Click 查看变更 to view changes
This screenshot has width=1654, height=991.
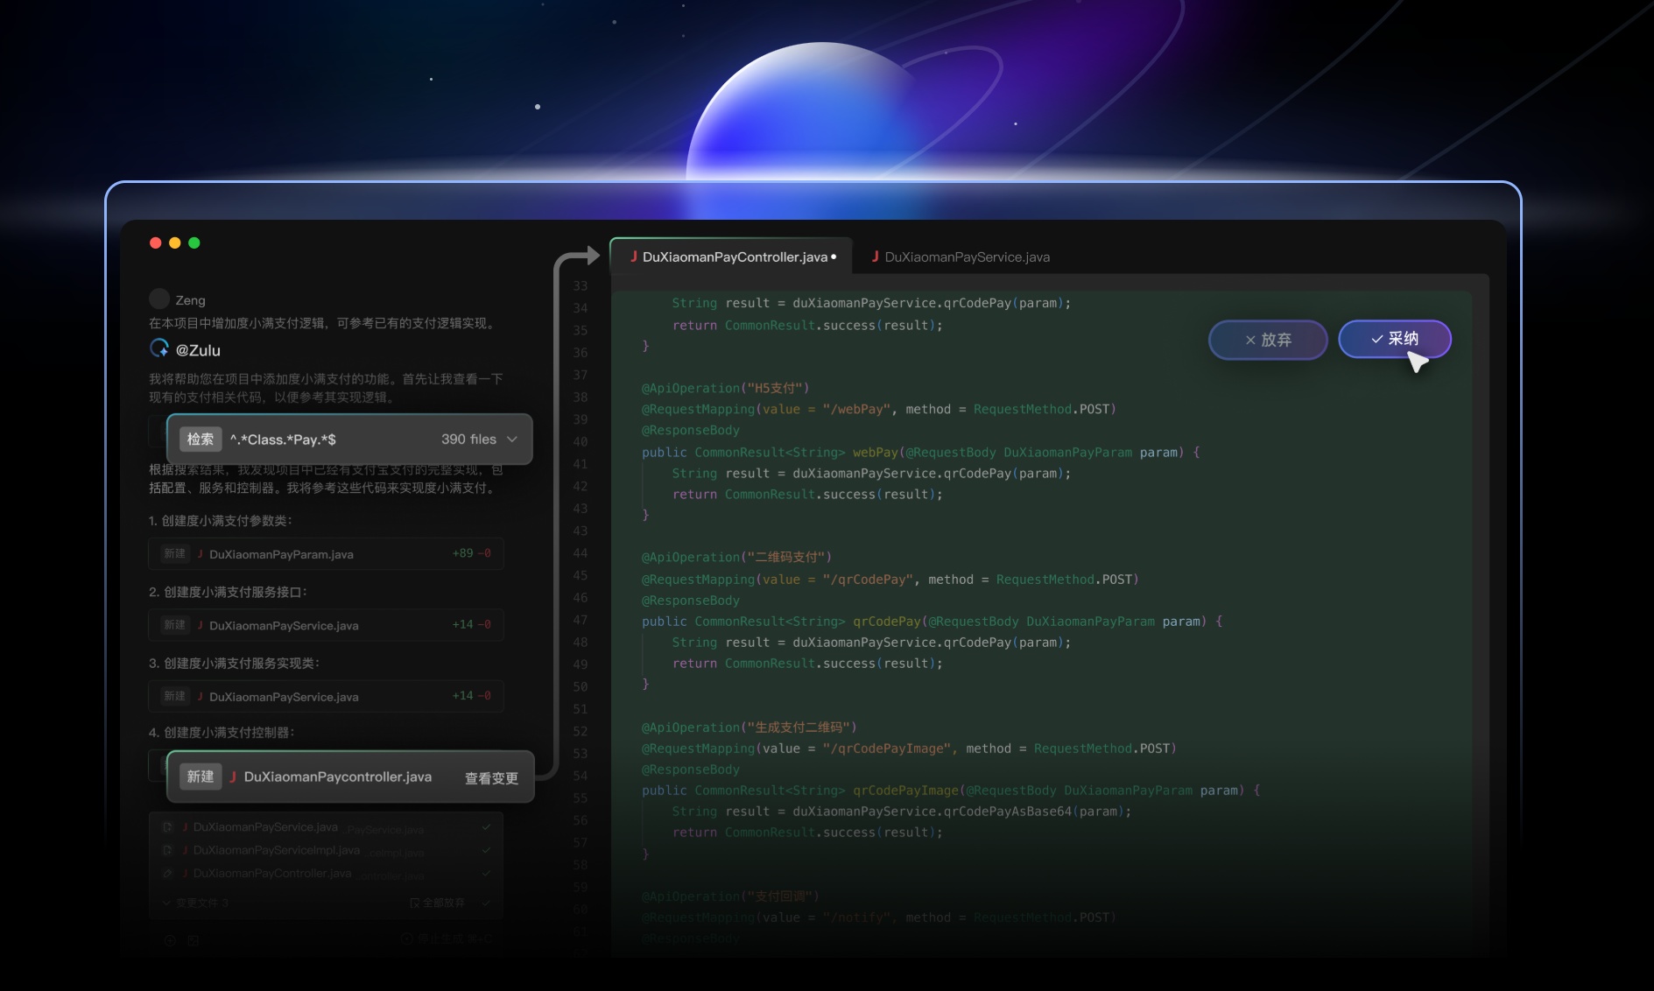pos(491,777)
